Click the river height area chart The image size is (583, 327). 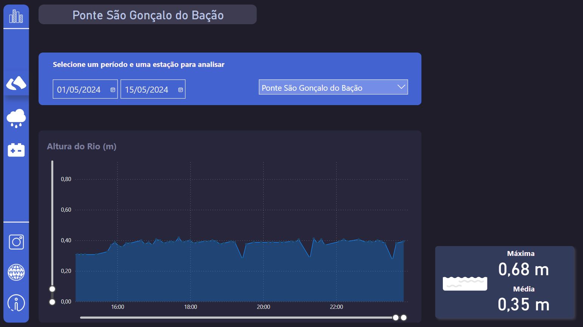click(240, 270)
